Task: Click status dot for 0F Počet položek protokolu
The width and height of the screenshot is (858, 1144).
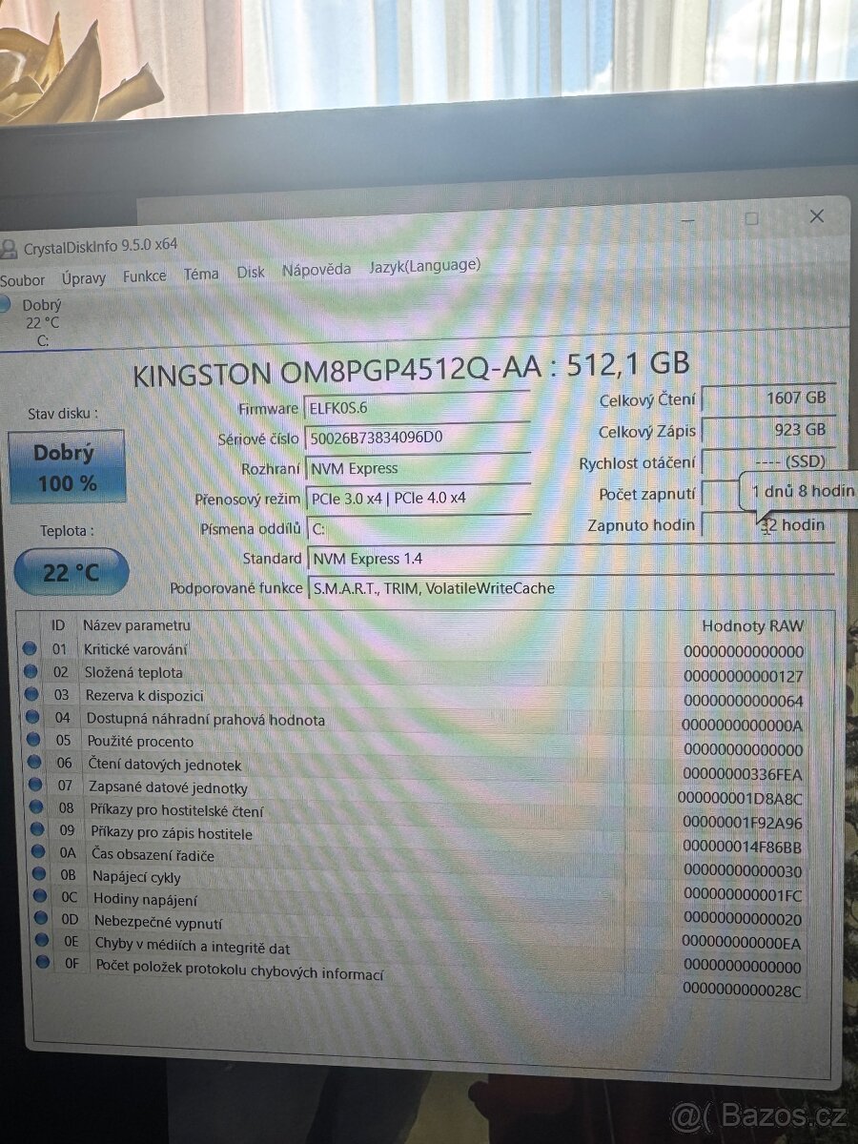Action: pyautogui.click(x=43, y=963)
